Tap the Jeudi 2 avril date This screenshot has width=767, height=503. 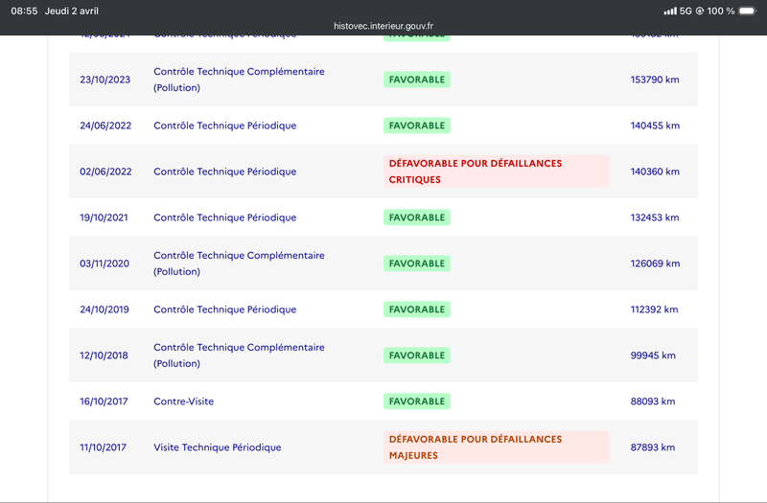tap(71, 11)
